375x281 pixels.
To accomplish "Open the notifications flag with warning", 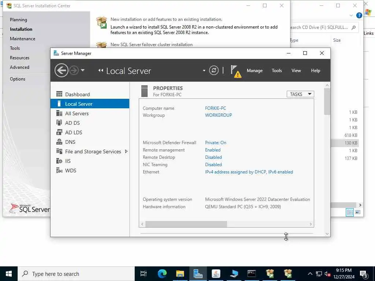I will tap(236, 71).
